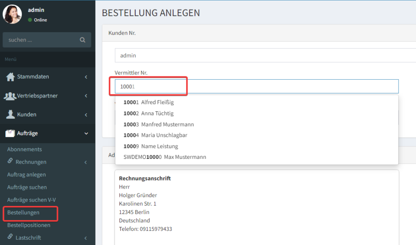Click the Vertriebspartner people icon
This screenshot has width=416, height=245.
pyautogui.click(x=10, y=96)
